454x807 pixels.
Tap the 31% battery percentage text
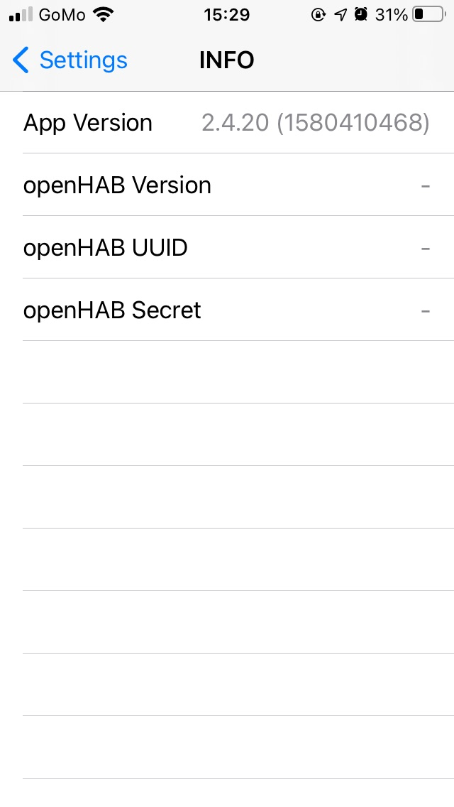pos(391,15)
